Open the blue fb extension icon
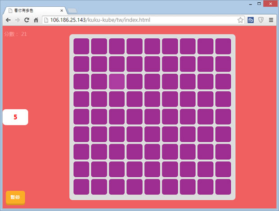Screen dimensions: 279x211 [x=251, y=20]
